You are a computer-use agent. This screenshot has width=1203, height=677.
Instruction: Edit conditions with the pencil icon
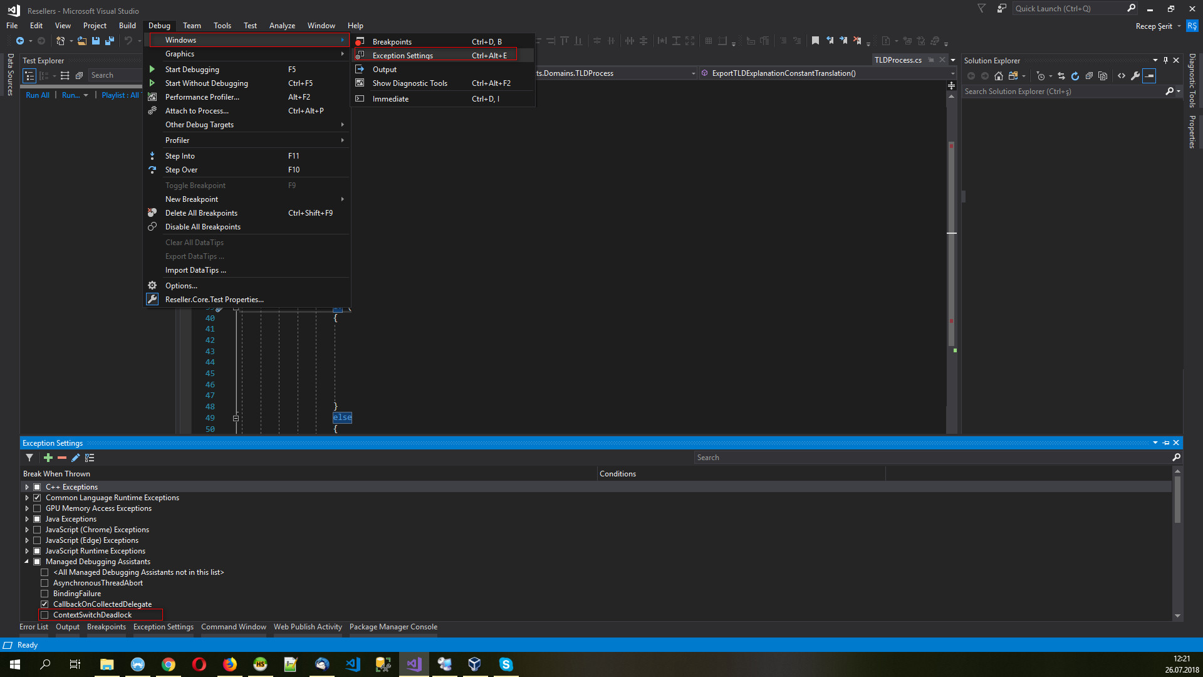pyautogui.click(x=76, y=458)
